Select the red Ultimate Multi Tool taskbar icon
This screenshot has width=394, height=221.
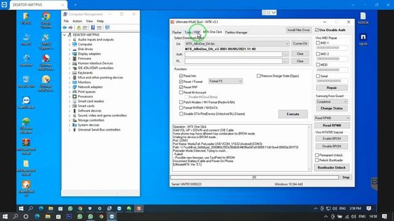(x=139, y=209)
